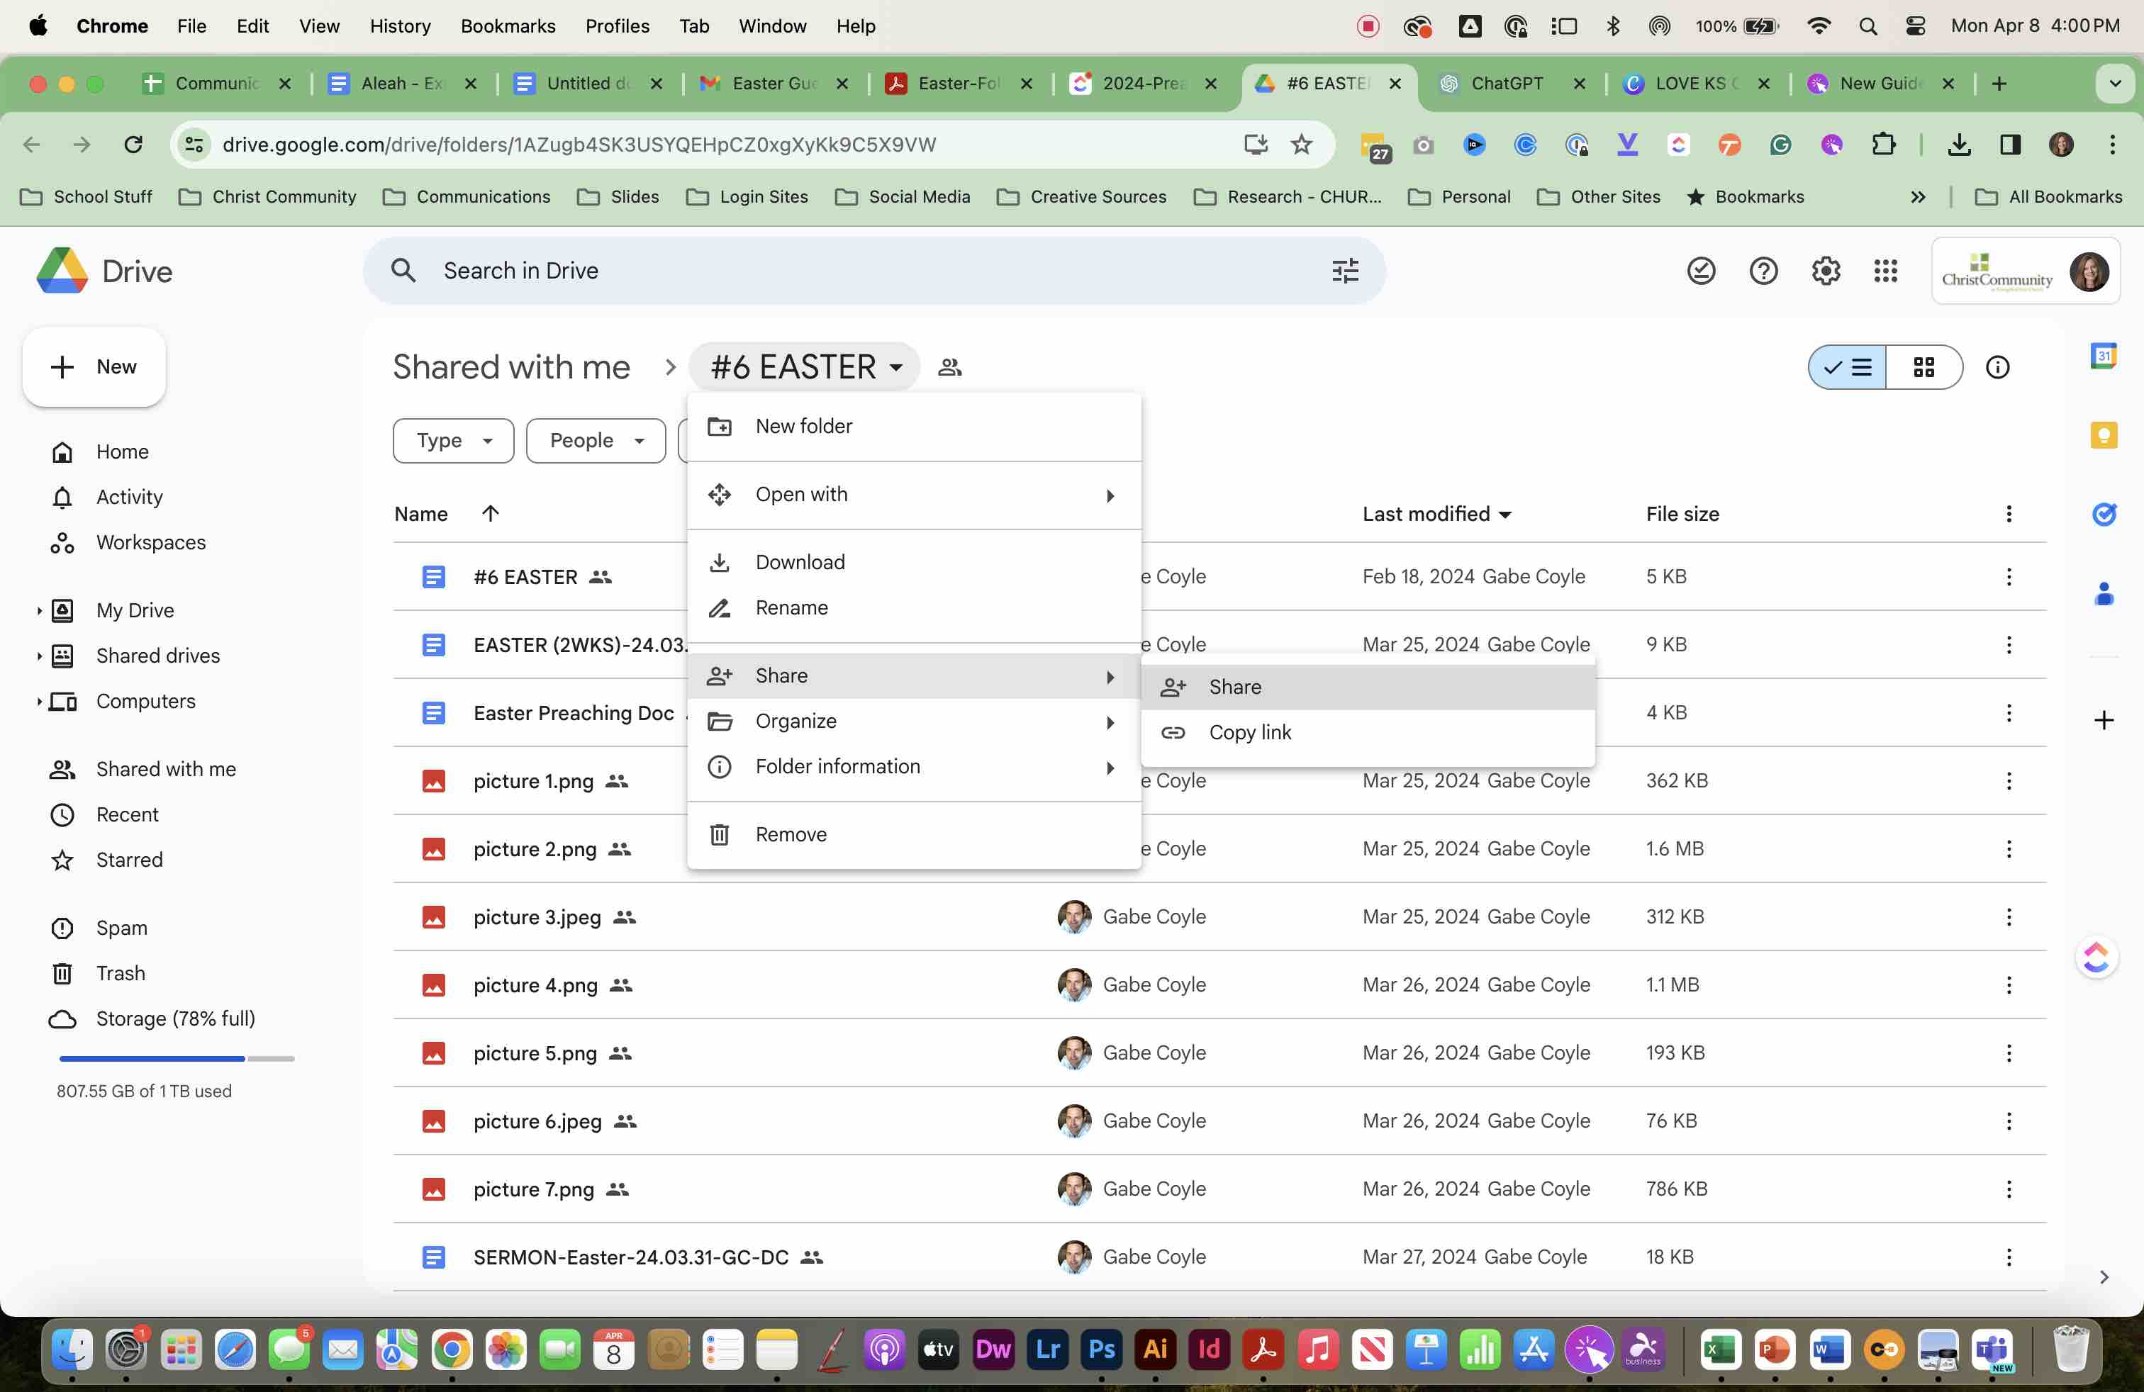Image resolution: width=2144 pixels, height=1392 pixels.
Task: Expand Open with submenu
Action: pyautogui.click(x=913, y=494)
